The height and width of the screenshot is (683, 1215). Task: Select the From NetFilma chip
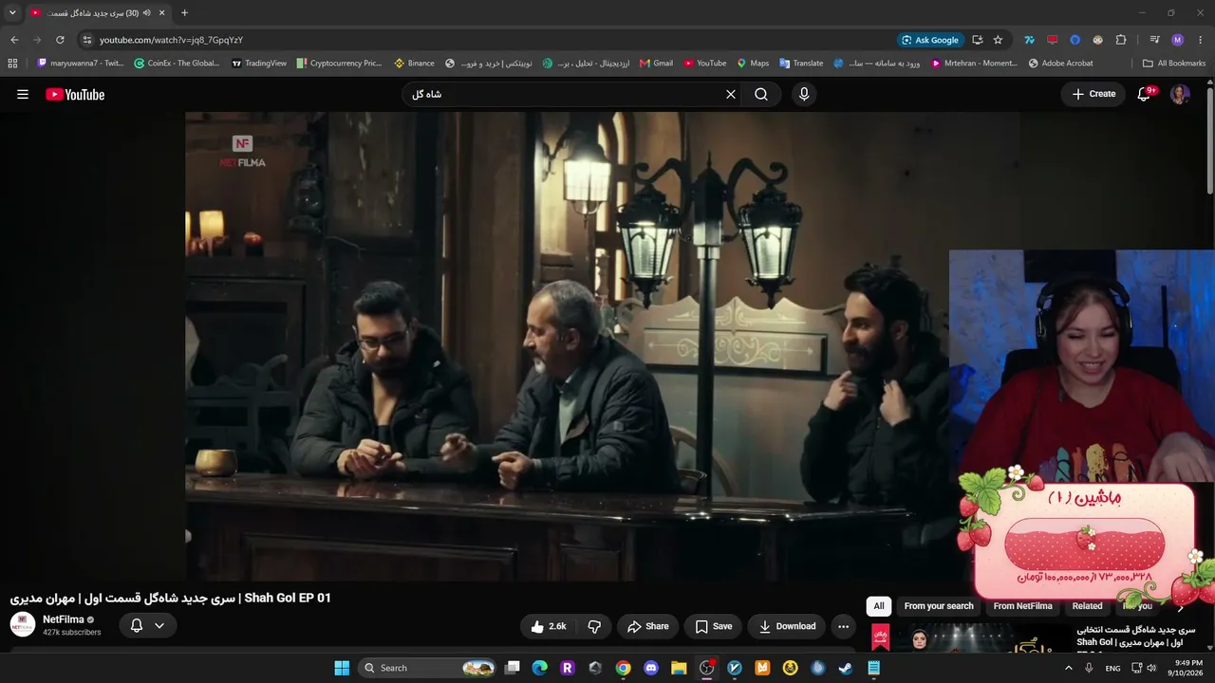pos(1022,606)
